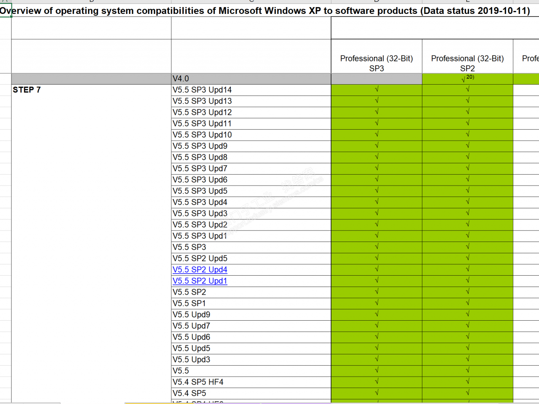This screenshot has width=539, height=404.
Task: Select SP2 checkmark for plain V5.5 row
Action: (468, 370)
